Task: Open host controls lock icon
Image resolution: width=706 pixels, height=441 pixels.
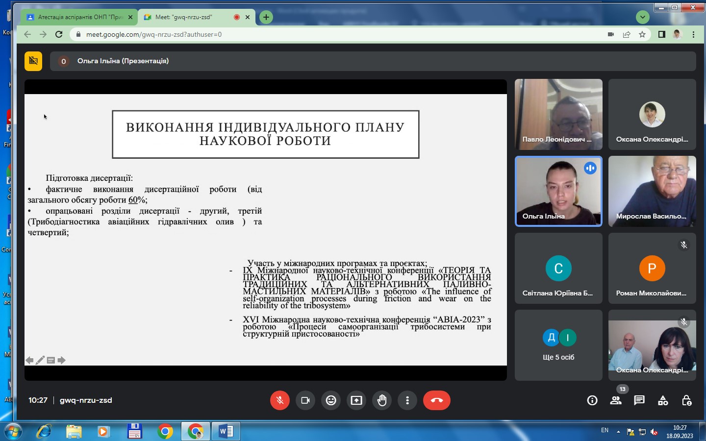Action: coord(686,400)
